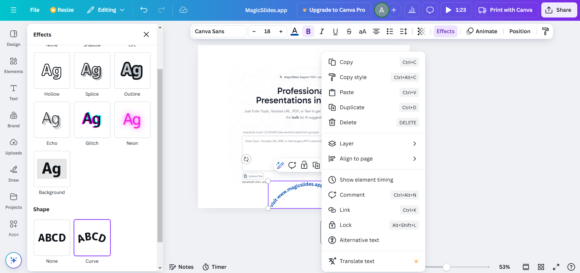The height and width of the screenshot is (273, 580).
Task: Open the Position panel
Action: tap(520, 31)
